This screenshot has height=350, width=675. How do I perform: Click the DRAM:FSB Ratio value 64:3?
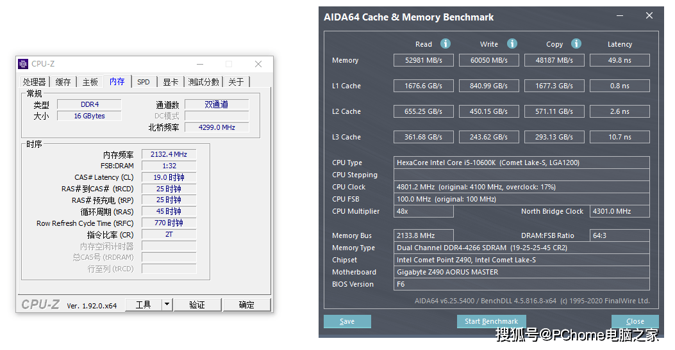620,235
